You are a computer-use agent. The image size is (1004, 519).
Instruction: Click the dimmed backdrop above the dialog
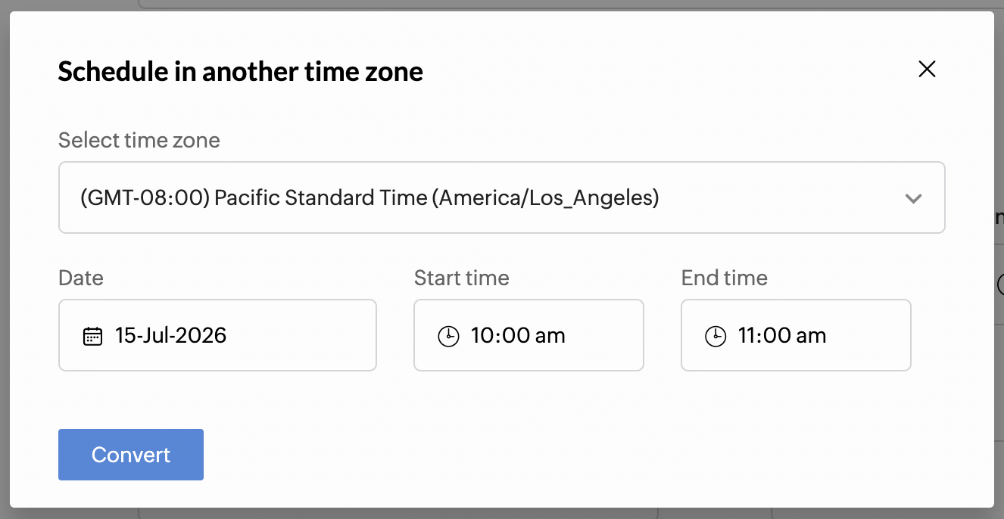point(530,5)
